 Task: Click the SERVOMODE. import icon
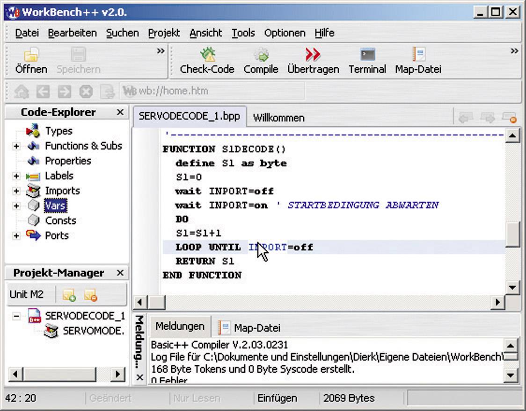51,331
